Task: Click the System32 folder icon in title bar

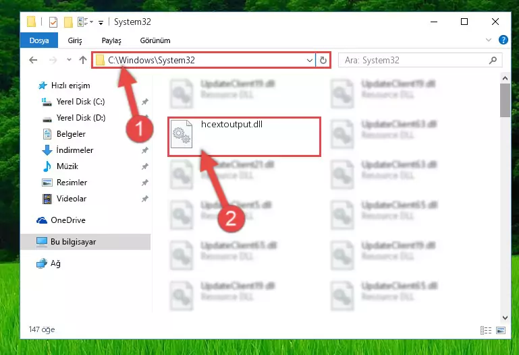Action: pyautogui.click(x=31, y=22)
